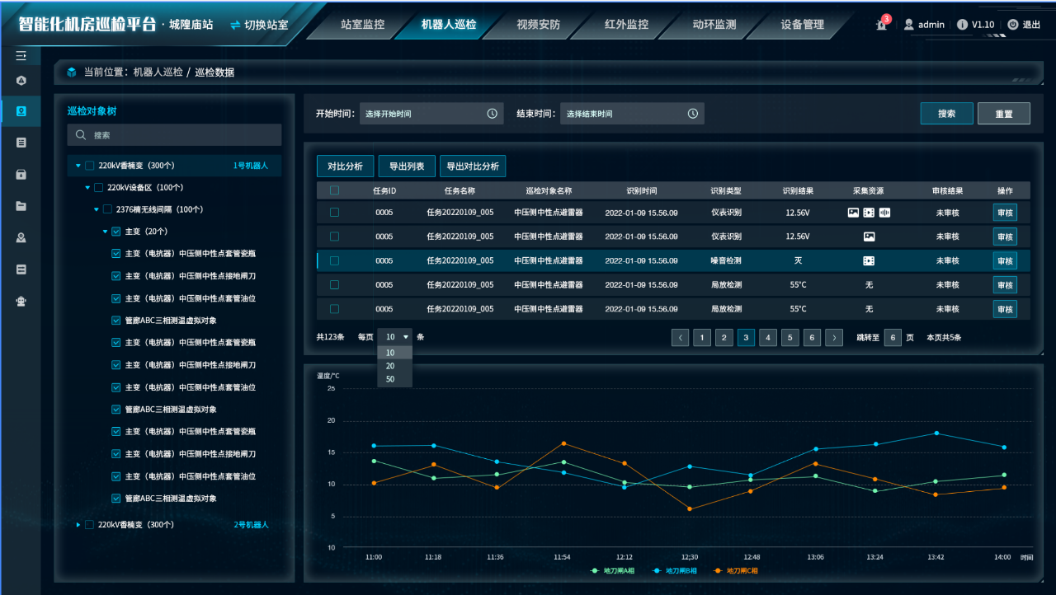Open the start time clock icon
The height and width of the screenshot is (595, 1056).
click(x=493, y=114)
